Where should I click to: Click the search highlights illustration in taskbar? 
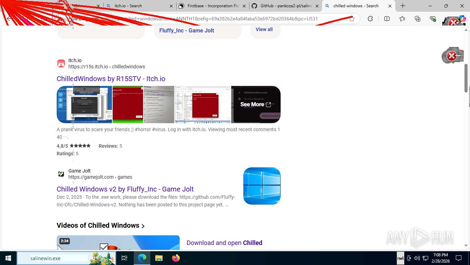[x=102, y=258]
